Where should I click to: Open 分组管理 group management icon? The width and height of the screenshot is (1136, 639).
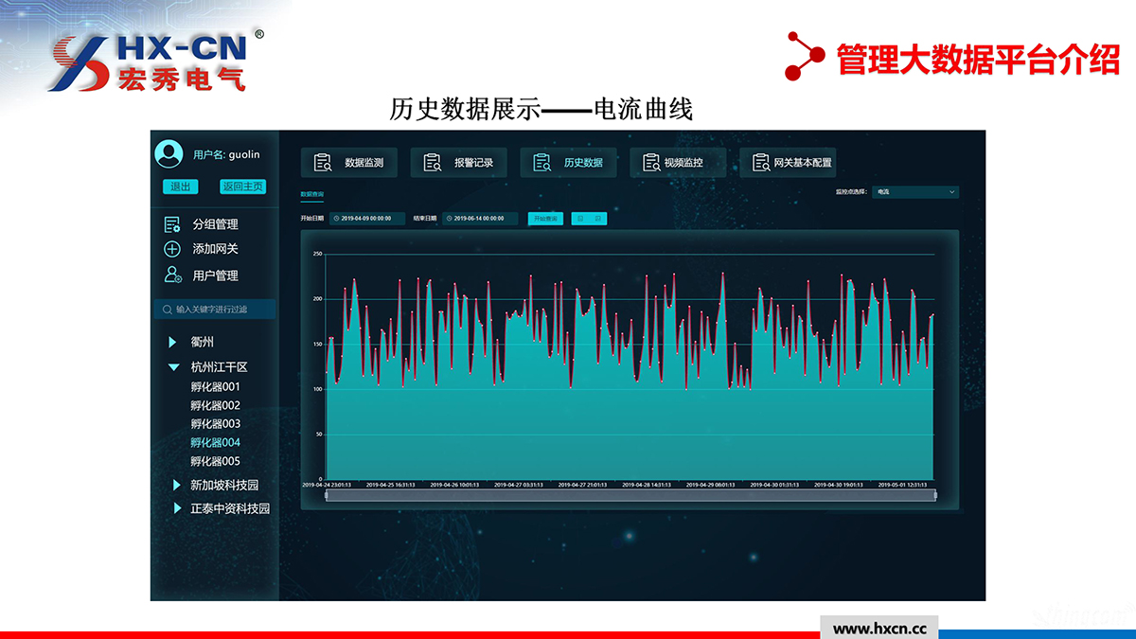pos(172,224)
